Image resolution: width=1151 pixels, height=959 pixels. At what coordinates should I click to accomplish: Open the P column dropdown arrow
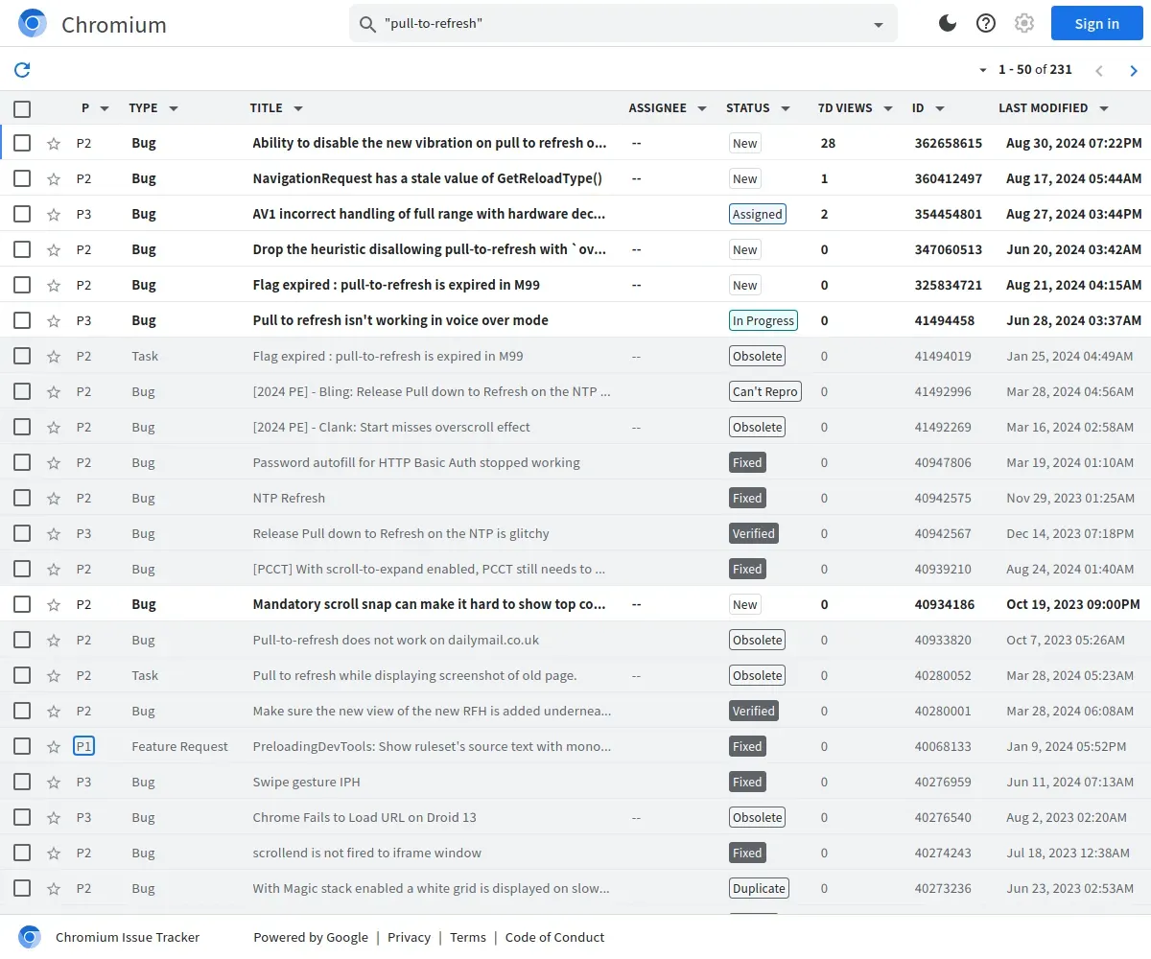coord(105,108)
